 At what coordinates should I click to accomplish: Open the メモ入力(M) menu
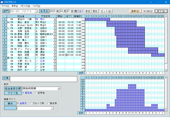point(25,6)
